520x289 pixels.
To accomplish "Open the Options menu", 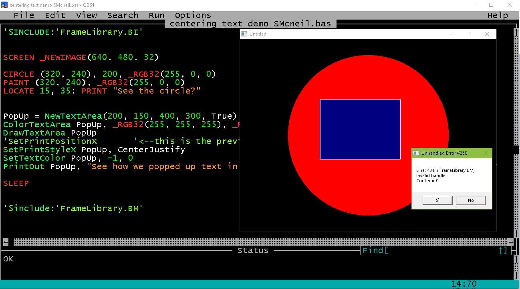I will point(193,15).
